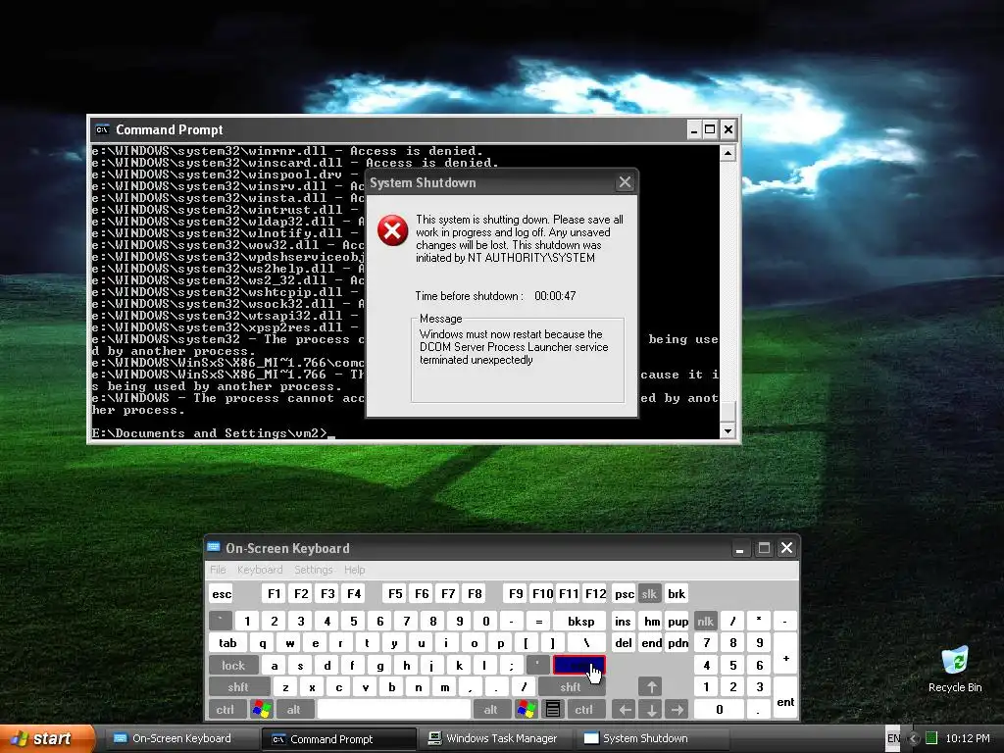The height and width of the screenshot is (753, 1004).
Task: Toggle the right alt key
Action: click(490, 710)
